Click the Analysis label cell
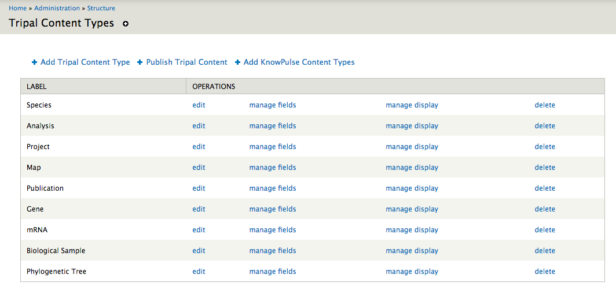Image resolution: width=616 pixels, height=293 pixels. click(103, 126)
